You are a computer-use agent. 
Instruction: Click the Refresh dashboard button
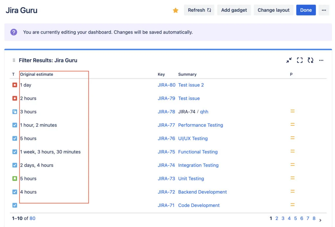199,10
